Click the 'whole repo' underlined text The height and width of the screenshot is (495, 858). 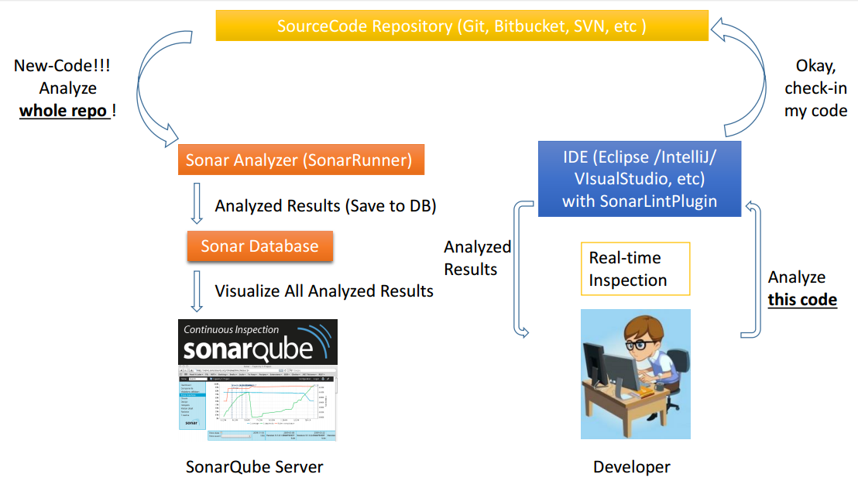64,111
